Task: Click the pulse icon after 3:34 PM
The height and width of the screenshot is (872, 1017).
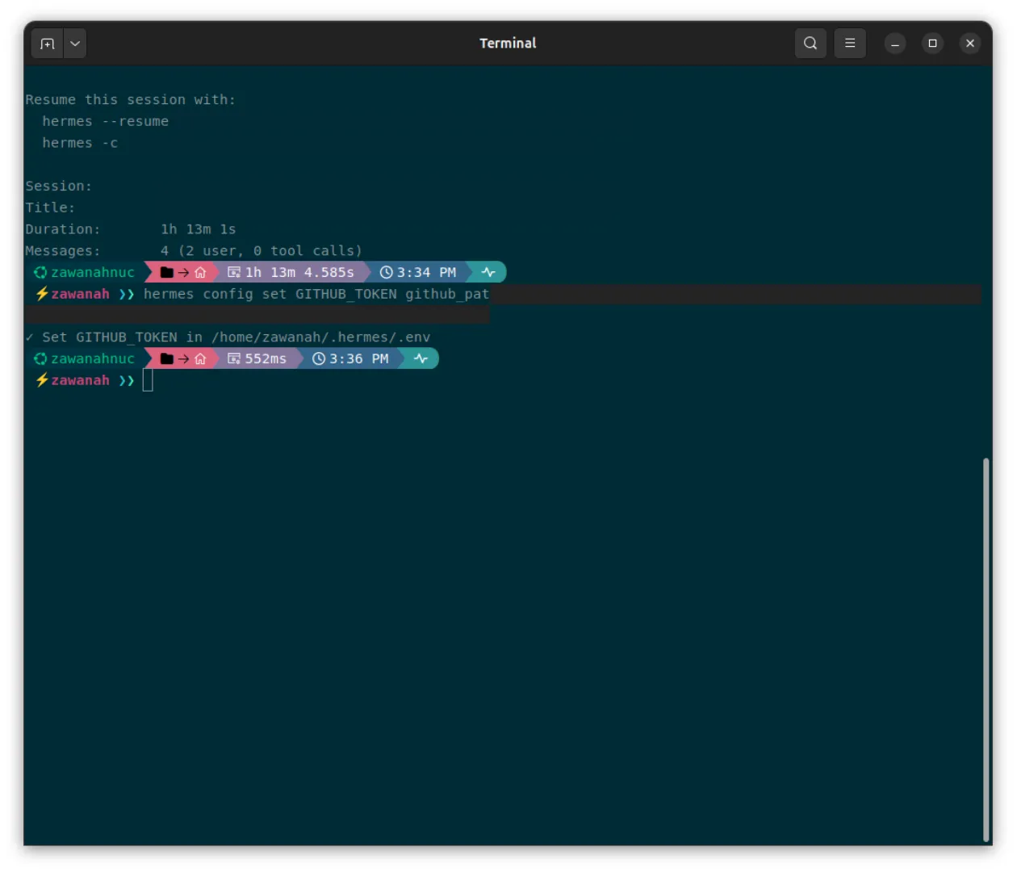Action: [488, 273]
